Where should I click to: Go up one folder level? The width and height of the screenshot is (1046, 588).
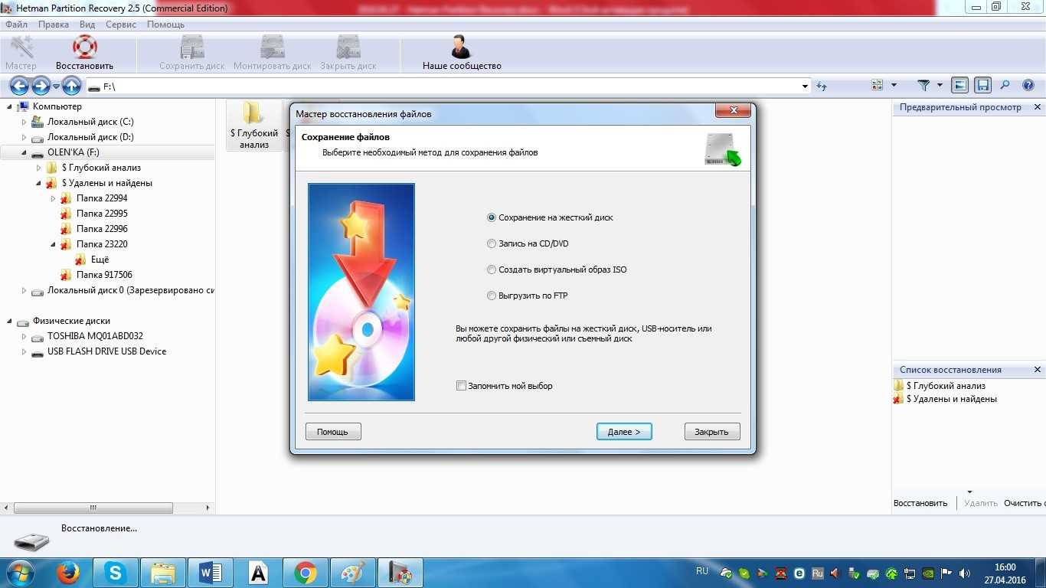point(71,86)
